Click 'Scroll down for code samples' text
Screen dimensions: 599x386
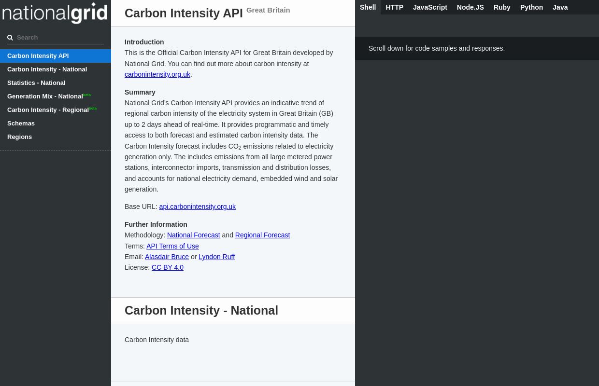pos(437,48)
